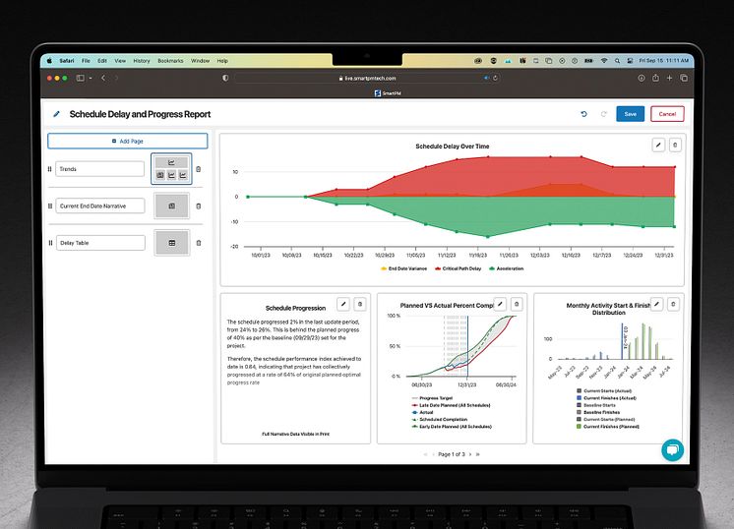
Task: Click the Cancel button
Action: point(667,114)
